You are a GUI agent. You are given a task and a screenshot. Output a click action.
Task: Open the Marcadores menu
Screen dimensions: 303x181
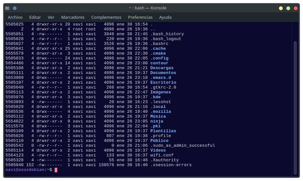click(73, 17)
